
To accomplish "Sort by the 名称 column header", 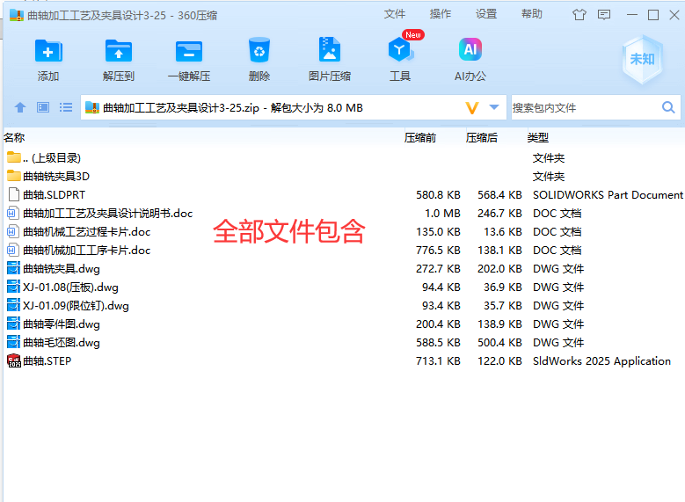I will (x=14, y=138).
